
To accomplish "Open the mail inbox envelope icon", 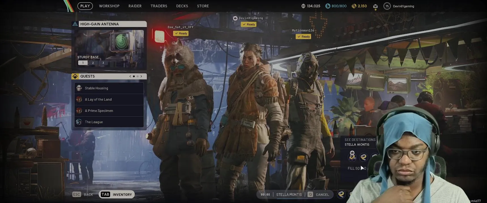I will (x=375, y=6).
